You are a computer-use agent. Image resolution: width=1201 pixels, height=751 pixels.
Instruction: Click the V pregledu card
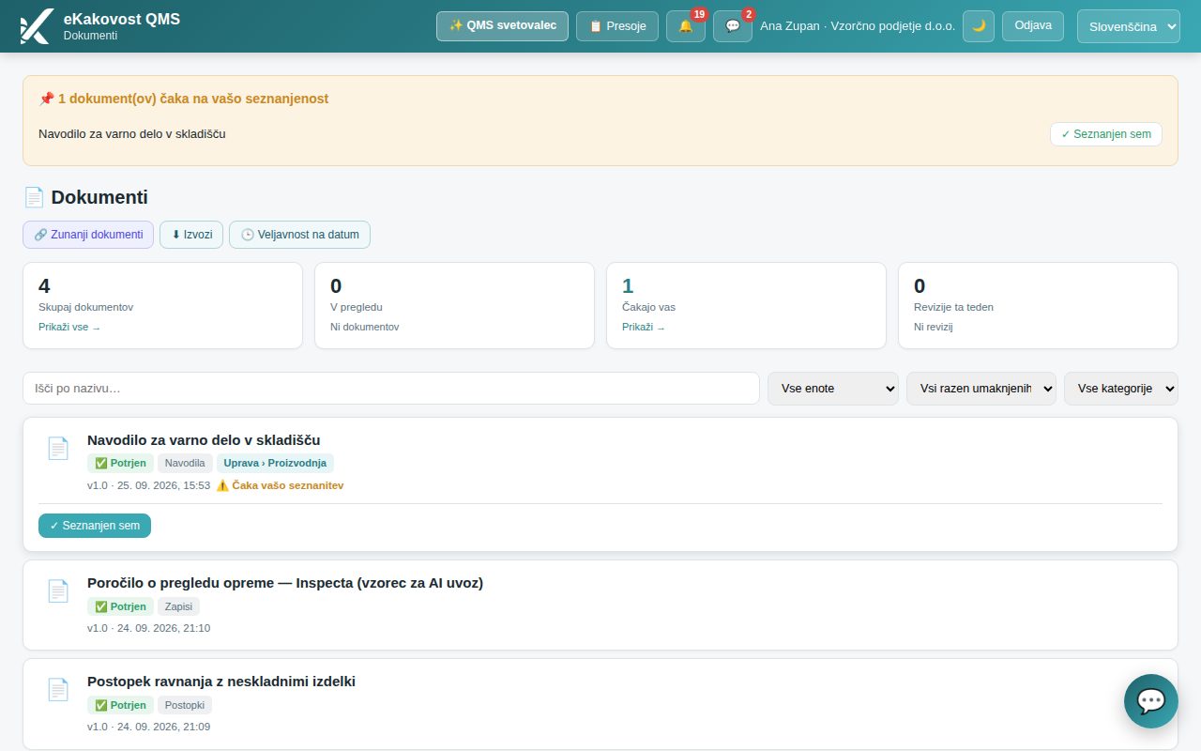point(454,305)
